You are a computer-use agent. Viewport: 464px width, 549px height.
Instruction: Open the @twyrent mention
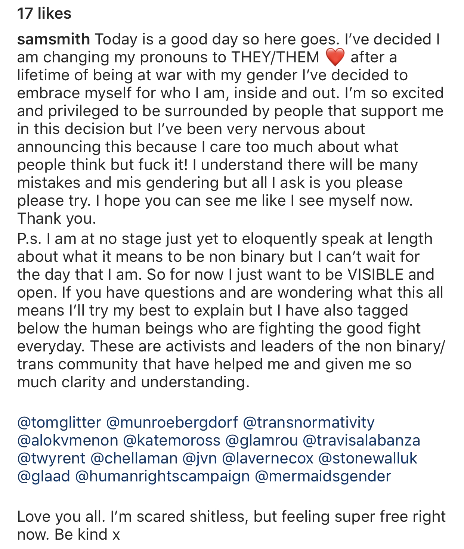pos(51,458)
